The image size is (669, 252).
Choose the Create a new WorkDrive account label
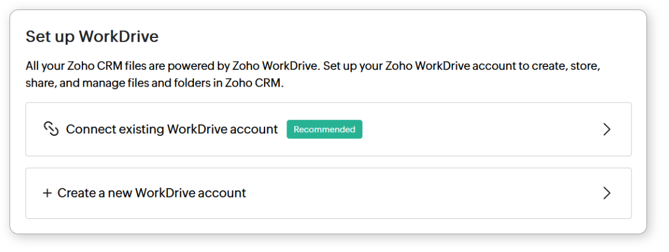point(151,193)
